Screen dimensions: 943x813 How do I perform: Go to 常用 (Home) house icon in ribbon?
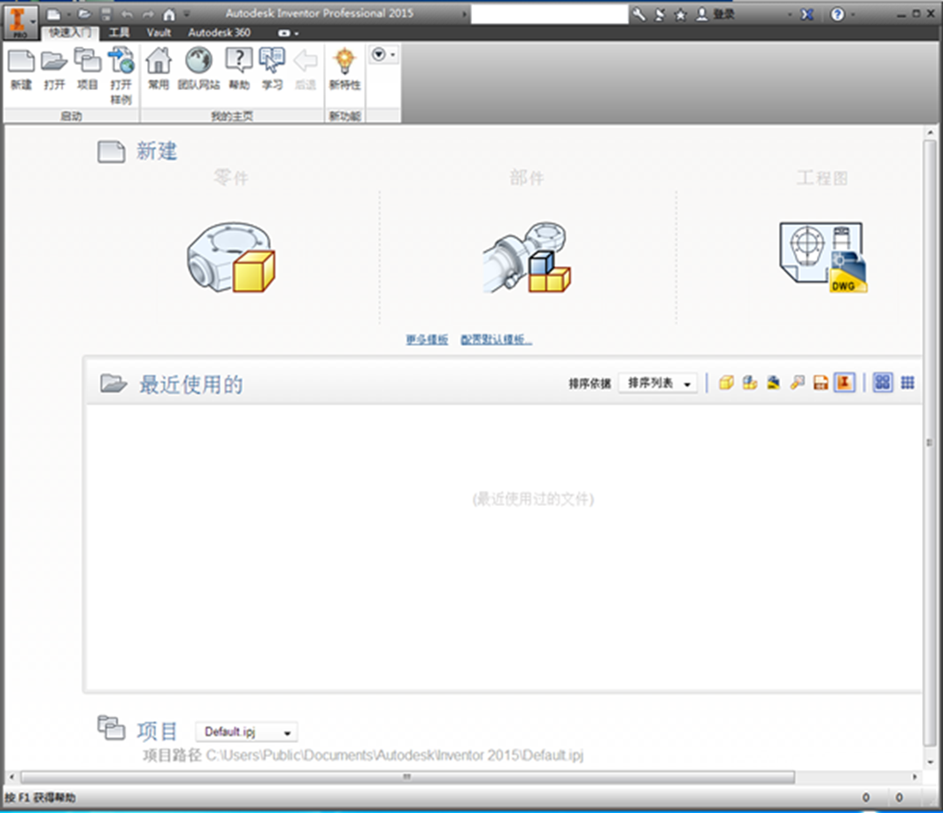(158, 69)
